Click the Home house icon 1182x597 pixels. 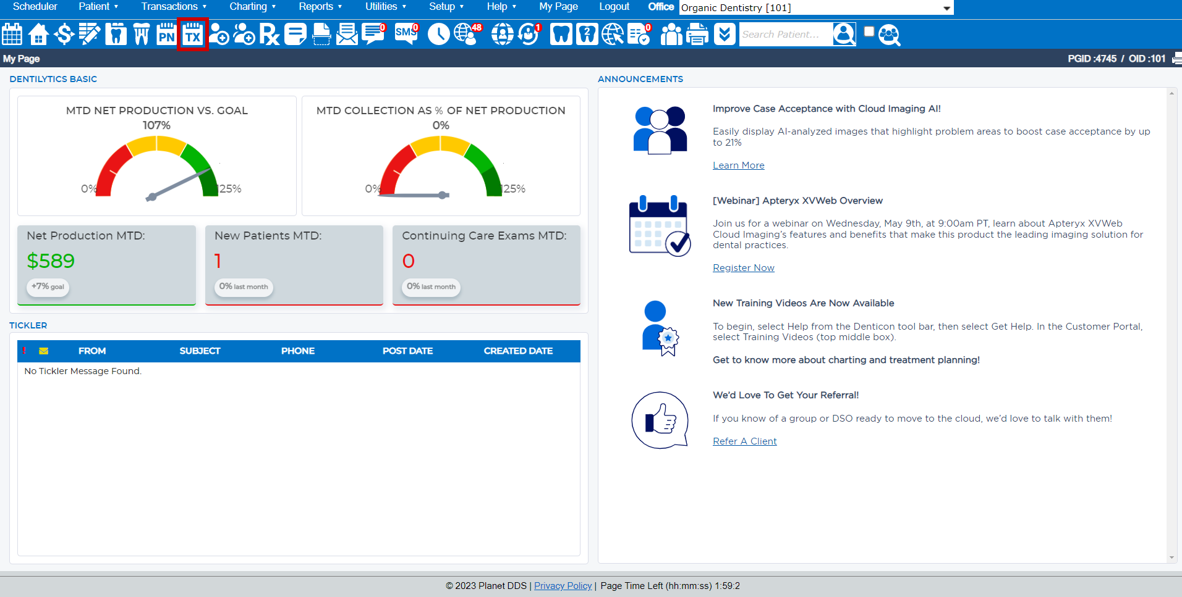[38, 34]
